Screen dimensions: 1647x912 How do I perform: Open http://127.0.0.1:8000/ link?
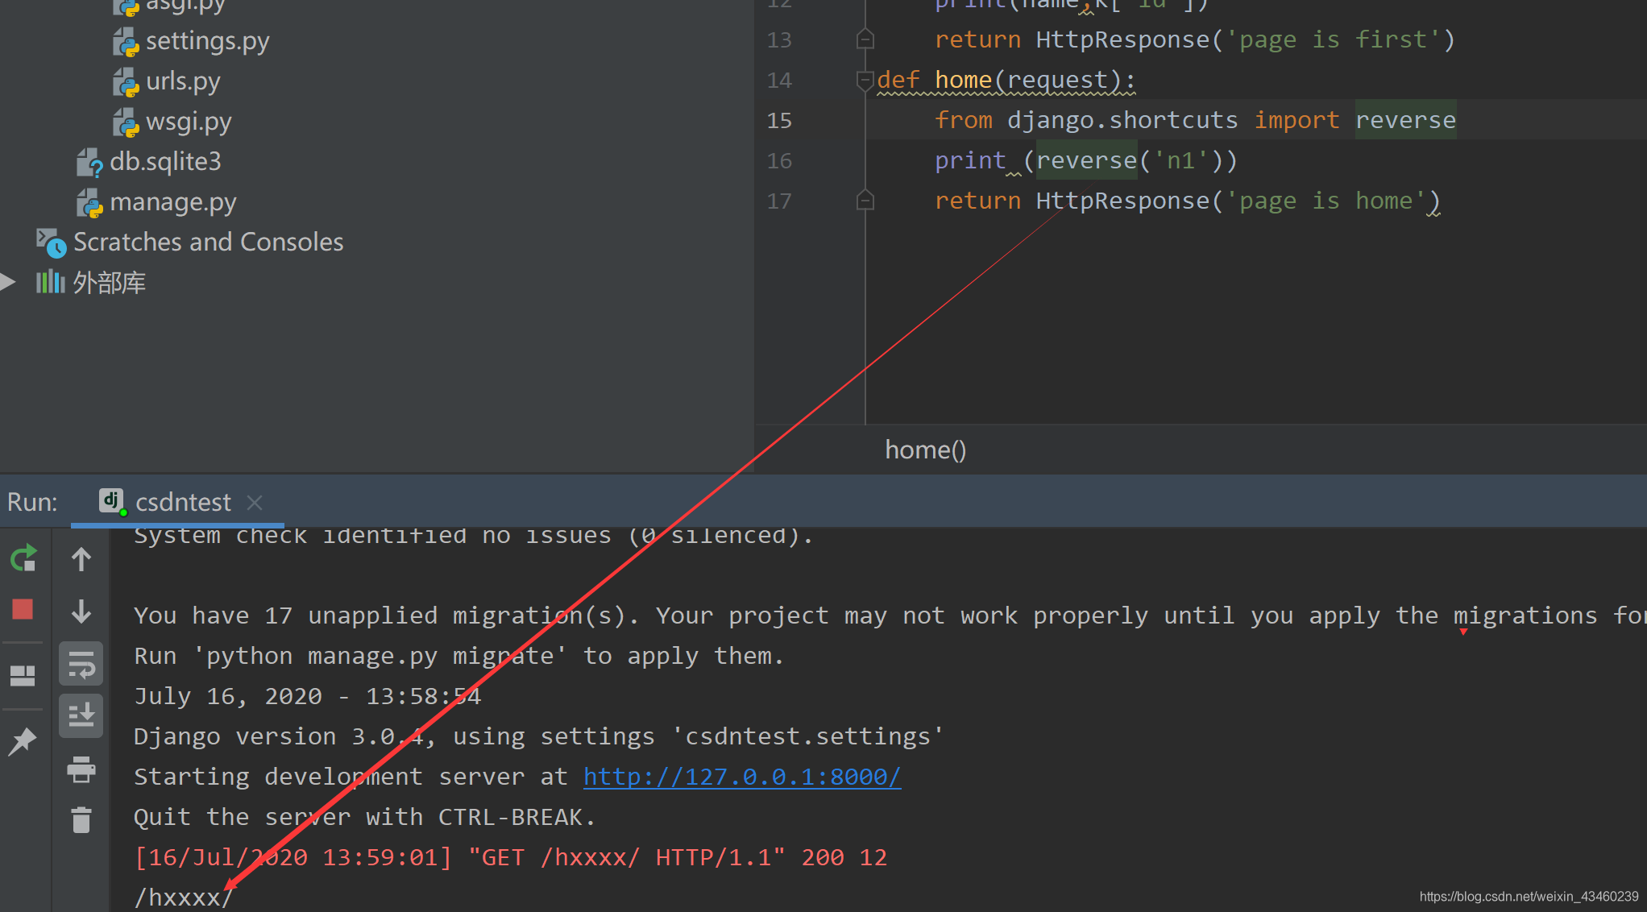[741, 776]
